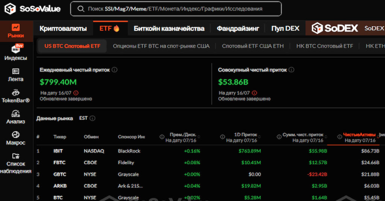The height and width of the screenshot is (201, 385).
Task: Open the Рынки sidebar section
Action: pyautogui.click(x=16, y=31)
